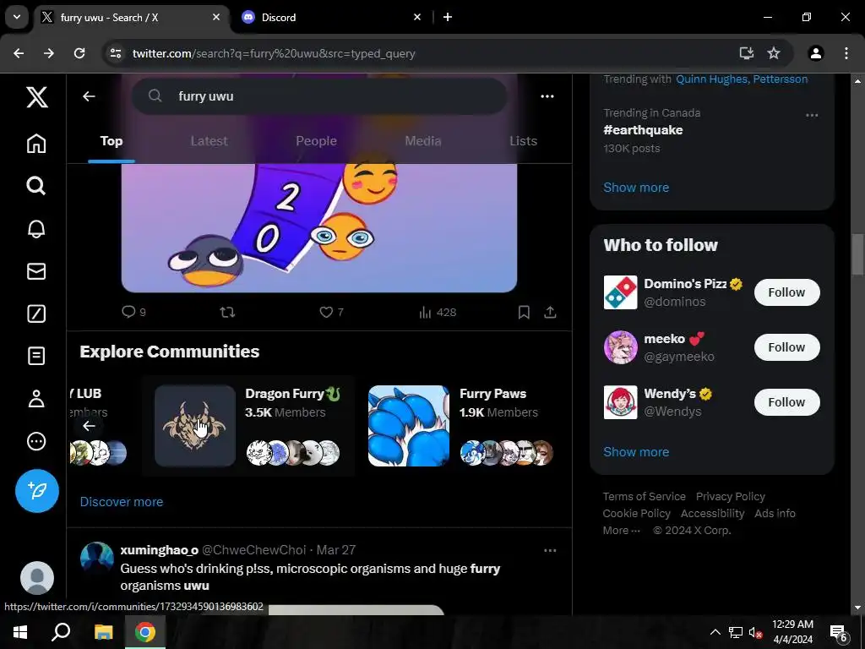Click site information icon in address bar

click(x=116, y=53)
